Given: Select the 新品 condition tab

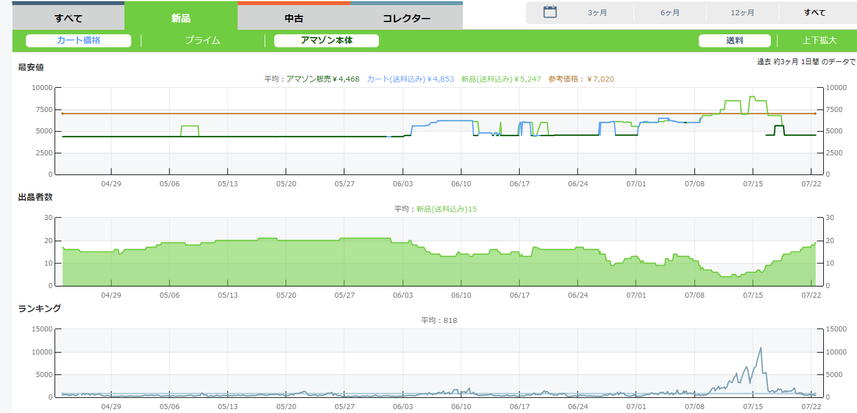Looking at the screenshot, I should click(181, 18).
